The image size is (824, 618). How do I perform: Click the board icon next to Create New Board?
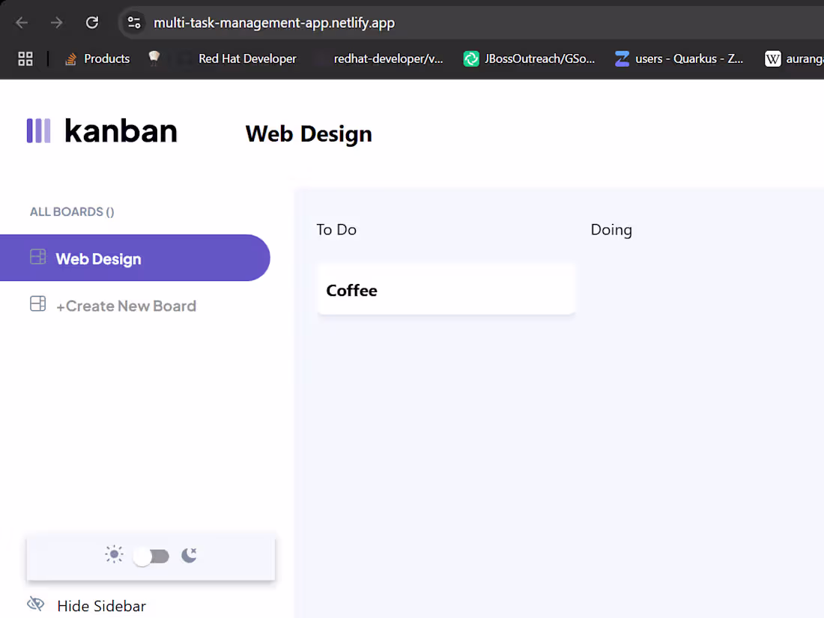tap(37, 304)
